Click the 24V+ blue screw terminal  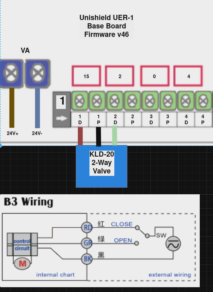point(11,73)
